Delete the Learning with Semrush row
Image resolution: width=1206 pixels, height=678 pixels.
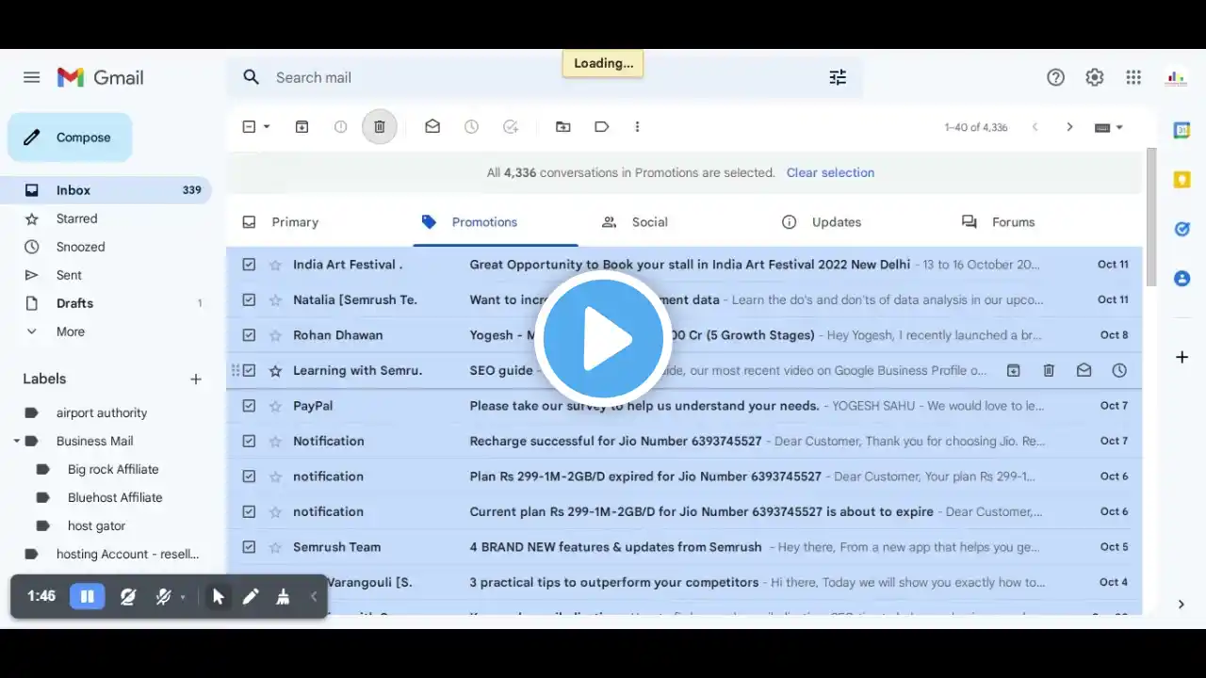tap(1049, 370)
